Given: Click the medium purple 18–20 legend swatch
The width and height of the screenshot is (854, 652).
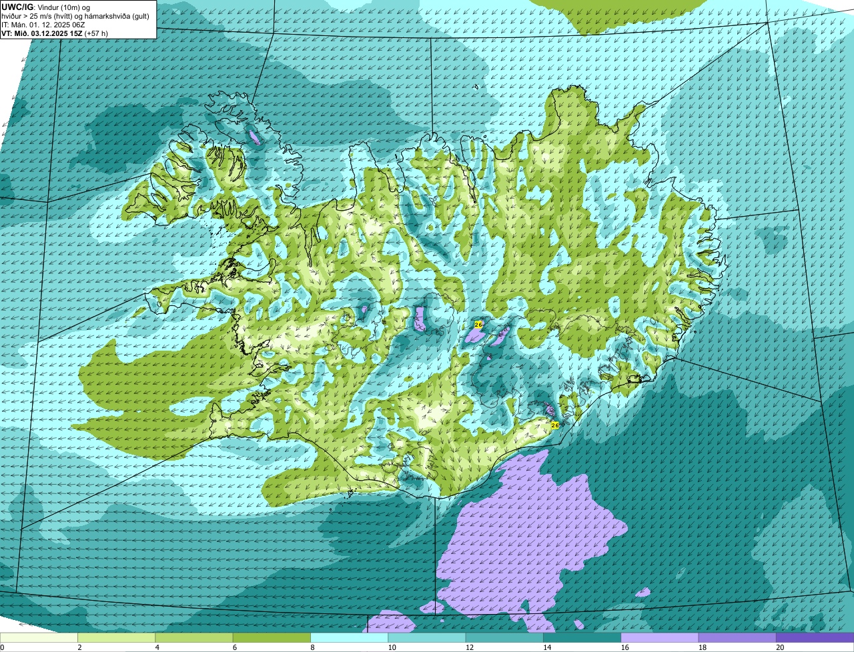Looking at the screenshot, I should coord(737,637).
